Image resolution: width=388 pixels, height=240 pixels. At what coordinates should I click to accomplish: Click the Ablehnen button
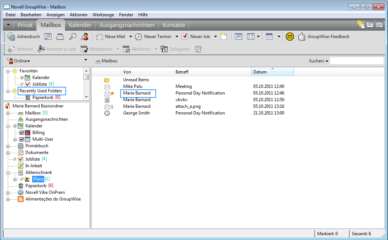tap(136, 49)
